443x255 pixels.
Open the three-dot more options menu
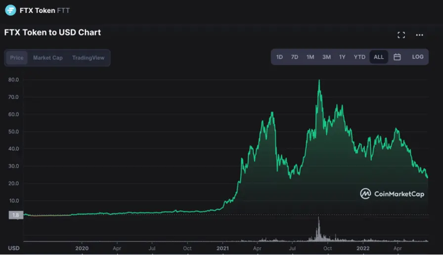tap(419, 35)
